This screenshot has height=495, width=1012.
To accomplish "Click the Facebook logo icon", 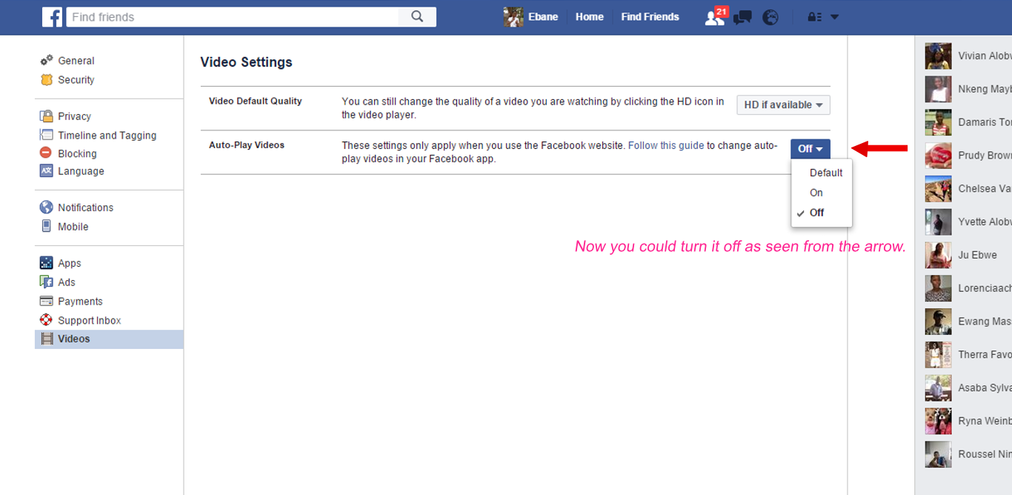I will click(52, 16).
